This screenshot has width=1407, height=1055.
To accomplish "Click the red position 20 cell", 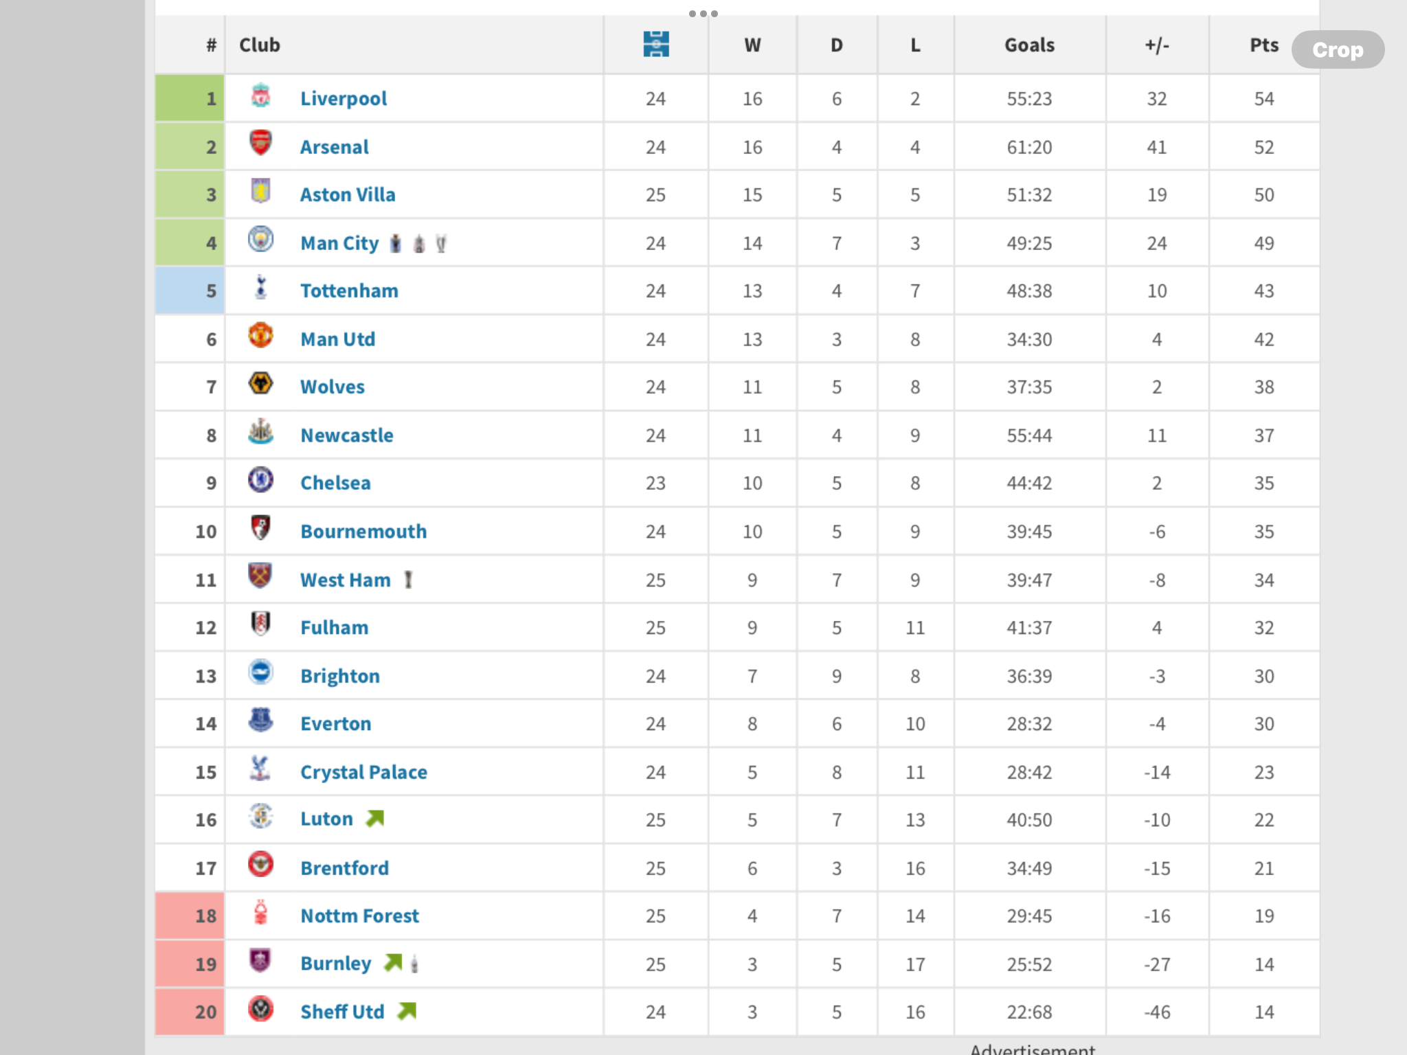I will (190, 1012).
